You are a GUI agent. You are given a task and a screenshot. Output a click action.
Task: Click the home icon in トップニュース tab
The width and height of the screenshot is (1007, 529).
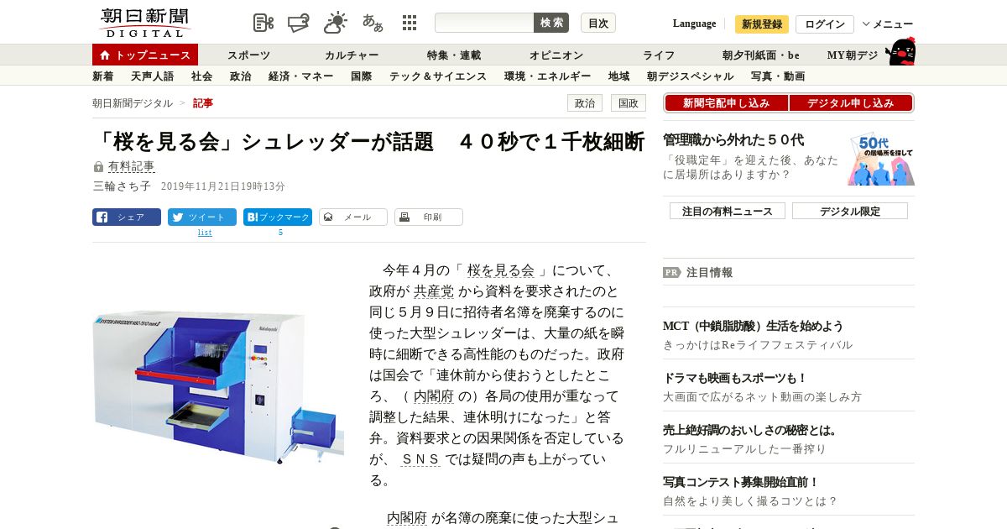pos(105,55)
